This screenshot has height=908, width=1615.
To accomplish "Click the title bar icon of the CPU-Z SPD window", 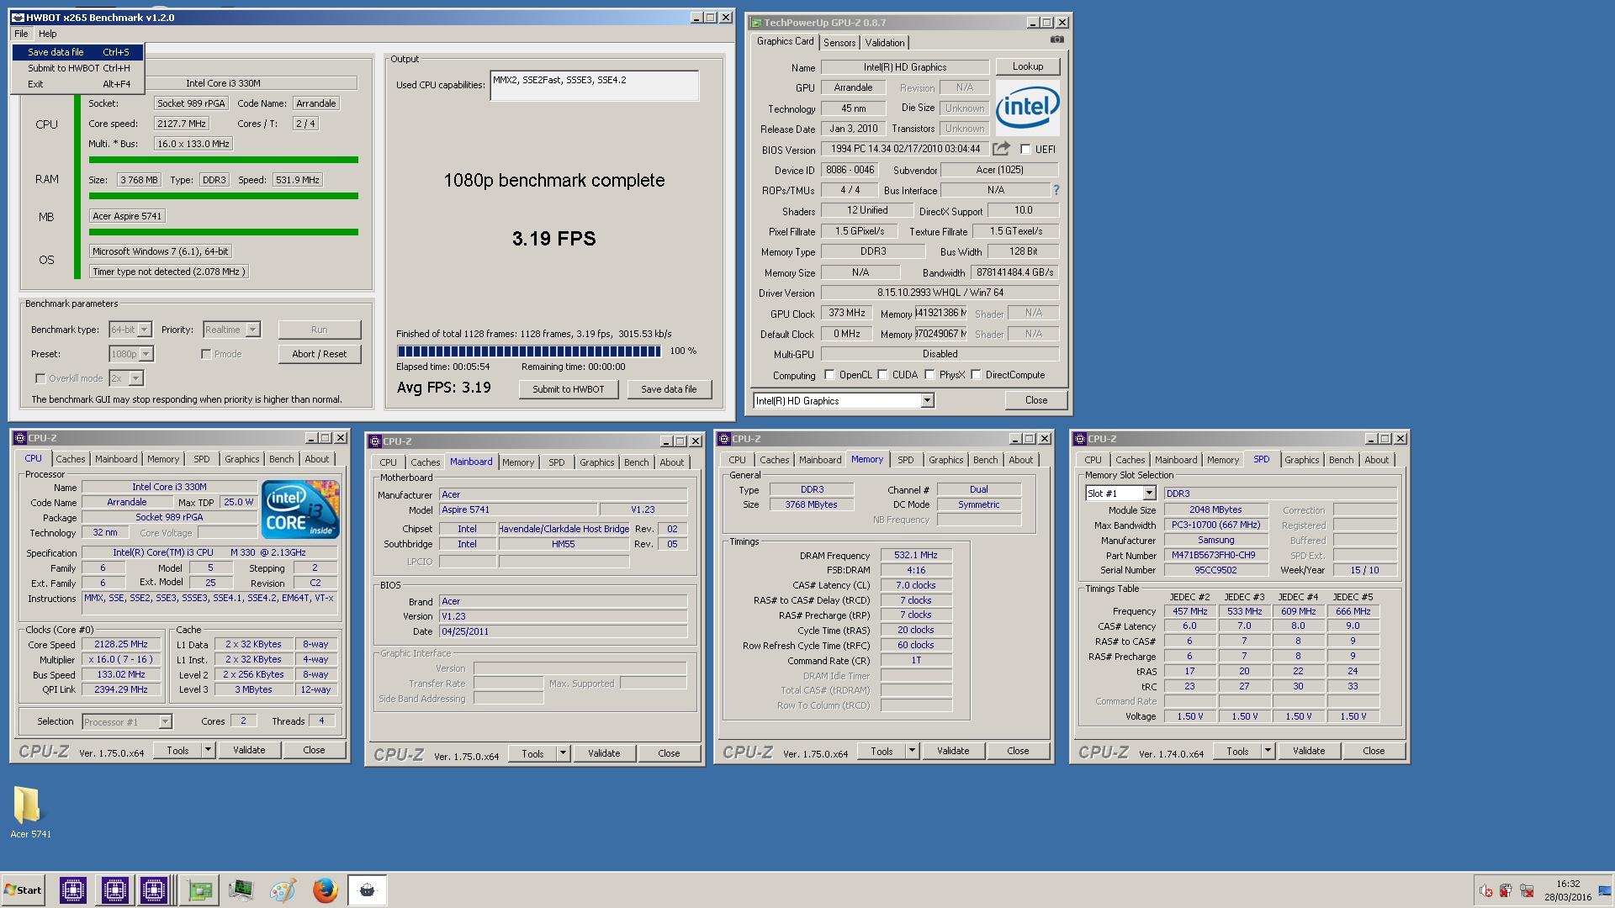I will tap(1080, 439).
